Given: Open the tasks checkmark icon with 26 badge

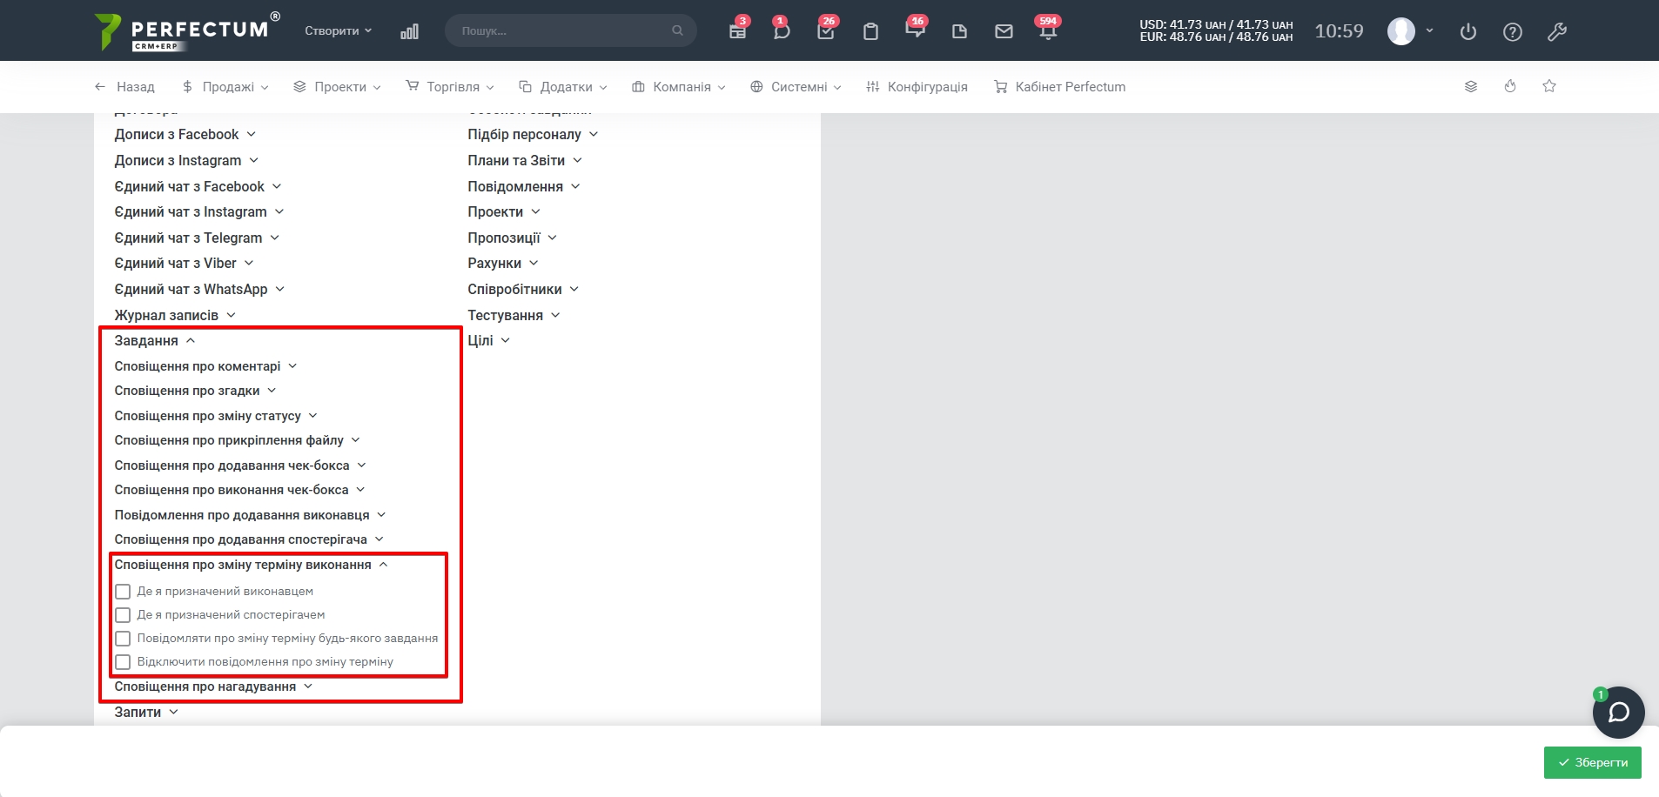Looking at the screenshot, I should tap(826, 30).
